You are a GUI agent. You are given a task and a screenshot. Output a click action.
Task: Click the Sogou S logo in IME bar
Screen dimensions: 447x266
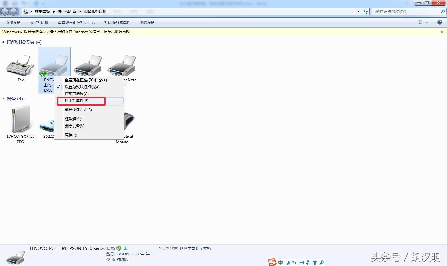point(272,262)
